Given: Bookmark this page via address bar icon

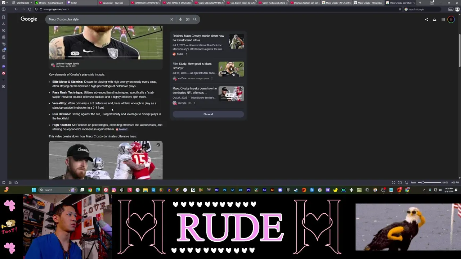Looking at the screenshot, I should pyautogui.click(x=400, y=9).
